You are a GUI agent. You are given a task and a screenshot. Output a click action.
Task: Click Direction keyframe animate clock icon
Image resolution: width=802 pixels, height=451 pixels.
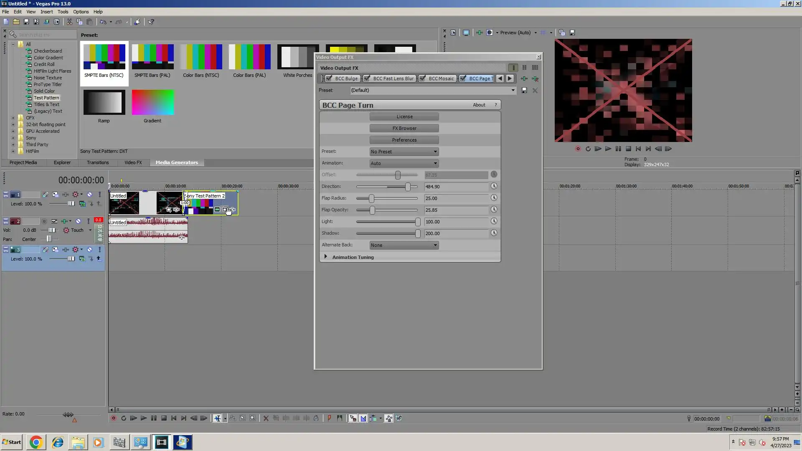click(494, 186)
